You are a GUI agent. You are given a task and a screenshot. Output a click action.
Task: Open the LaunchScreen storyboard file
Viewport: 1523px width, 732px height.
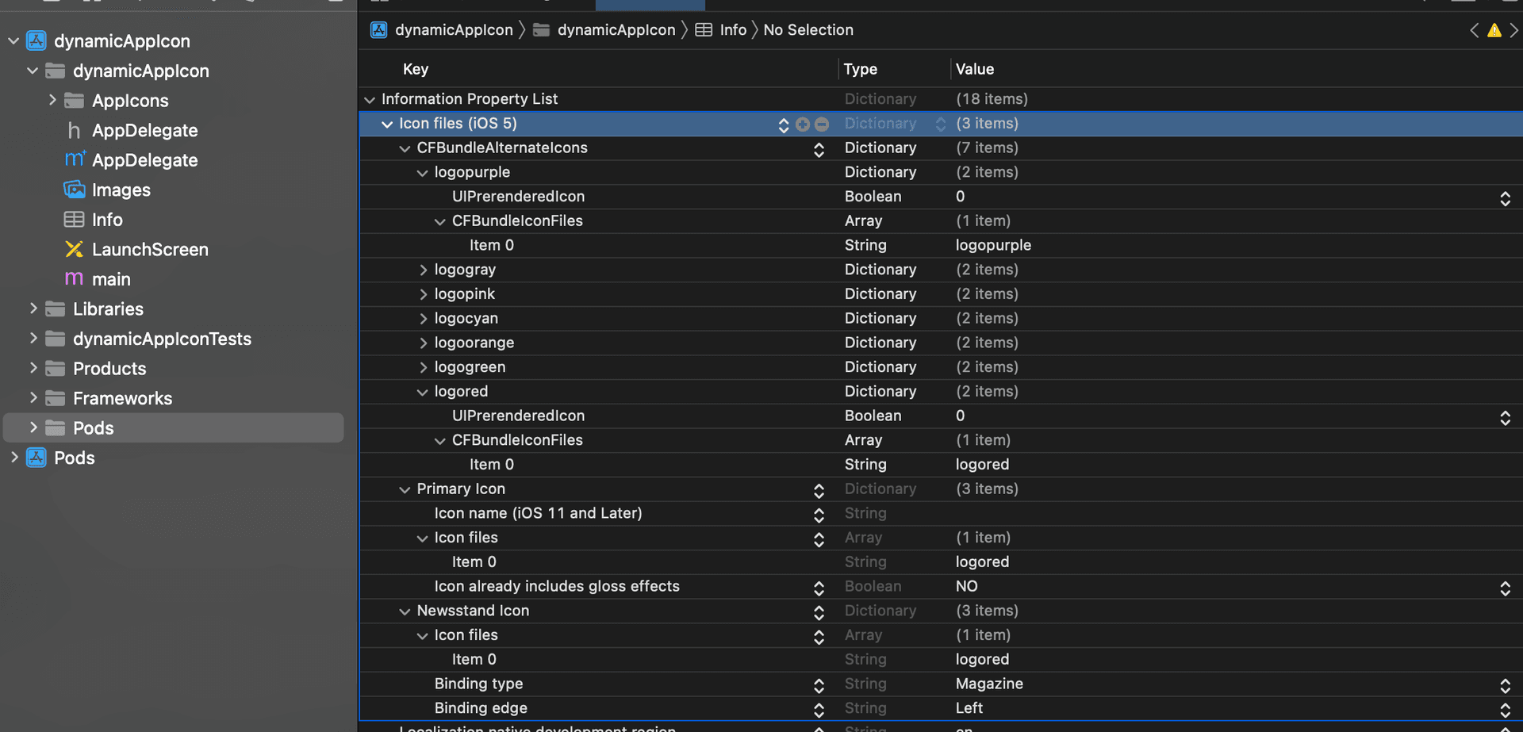click(149, 250)
